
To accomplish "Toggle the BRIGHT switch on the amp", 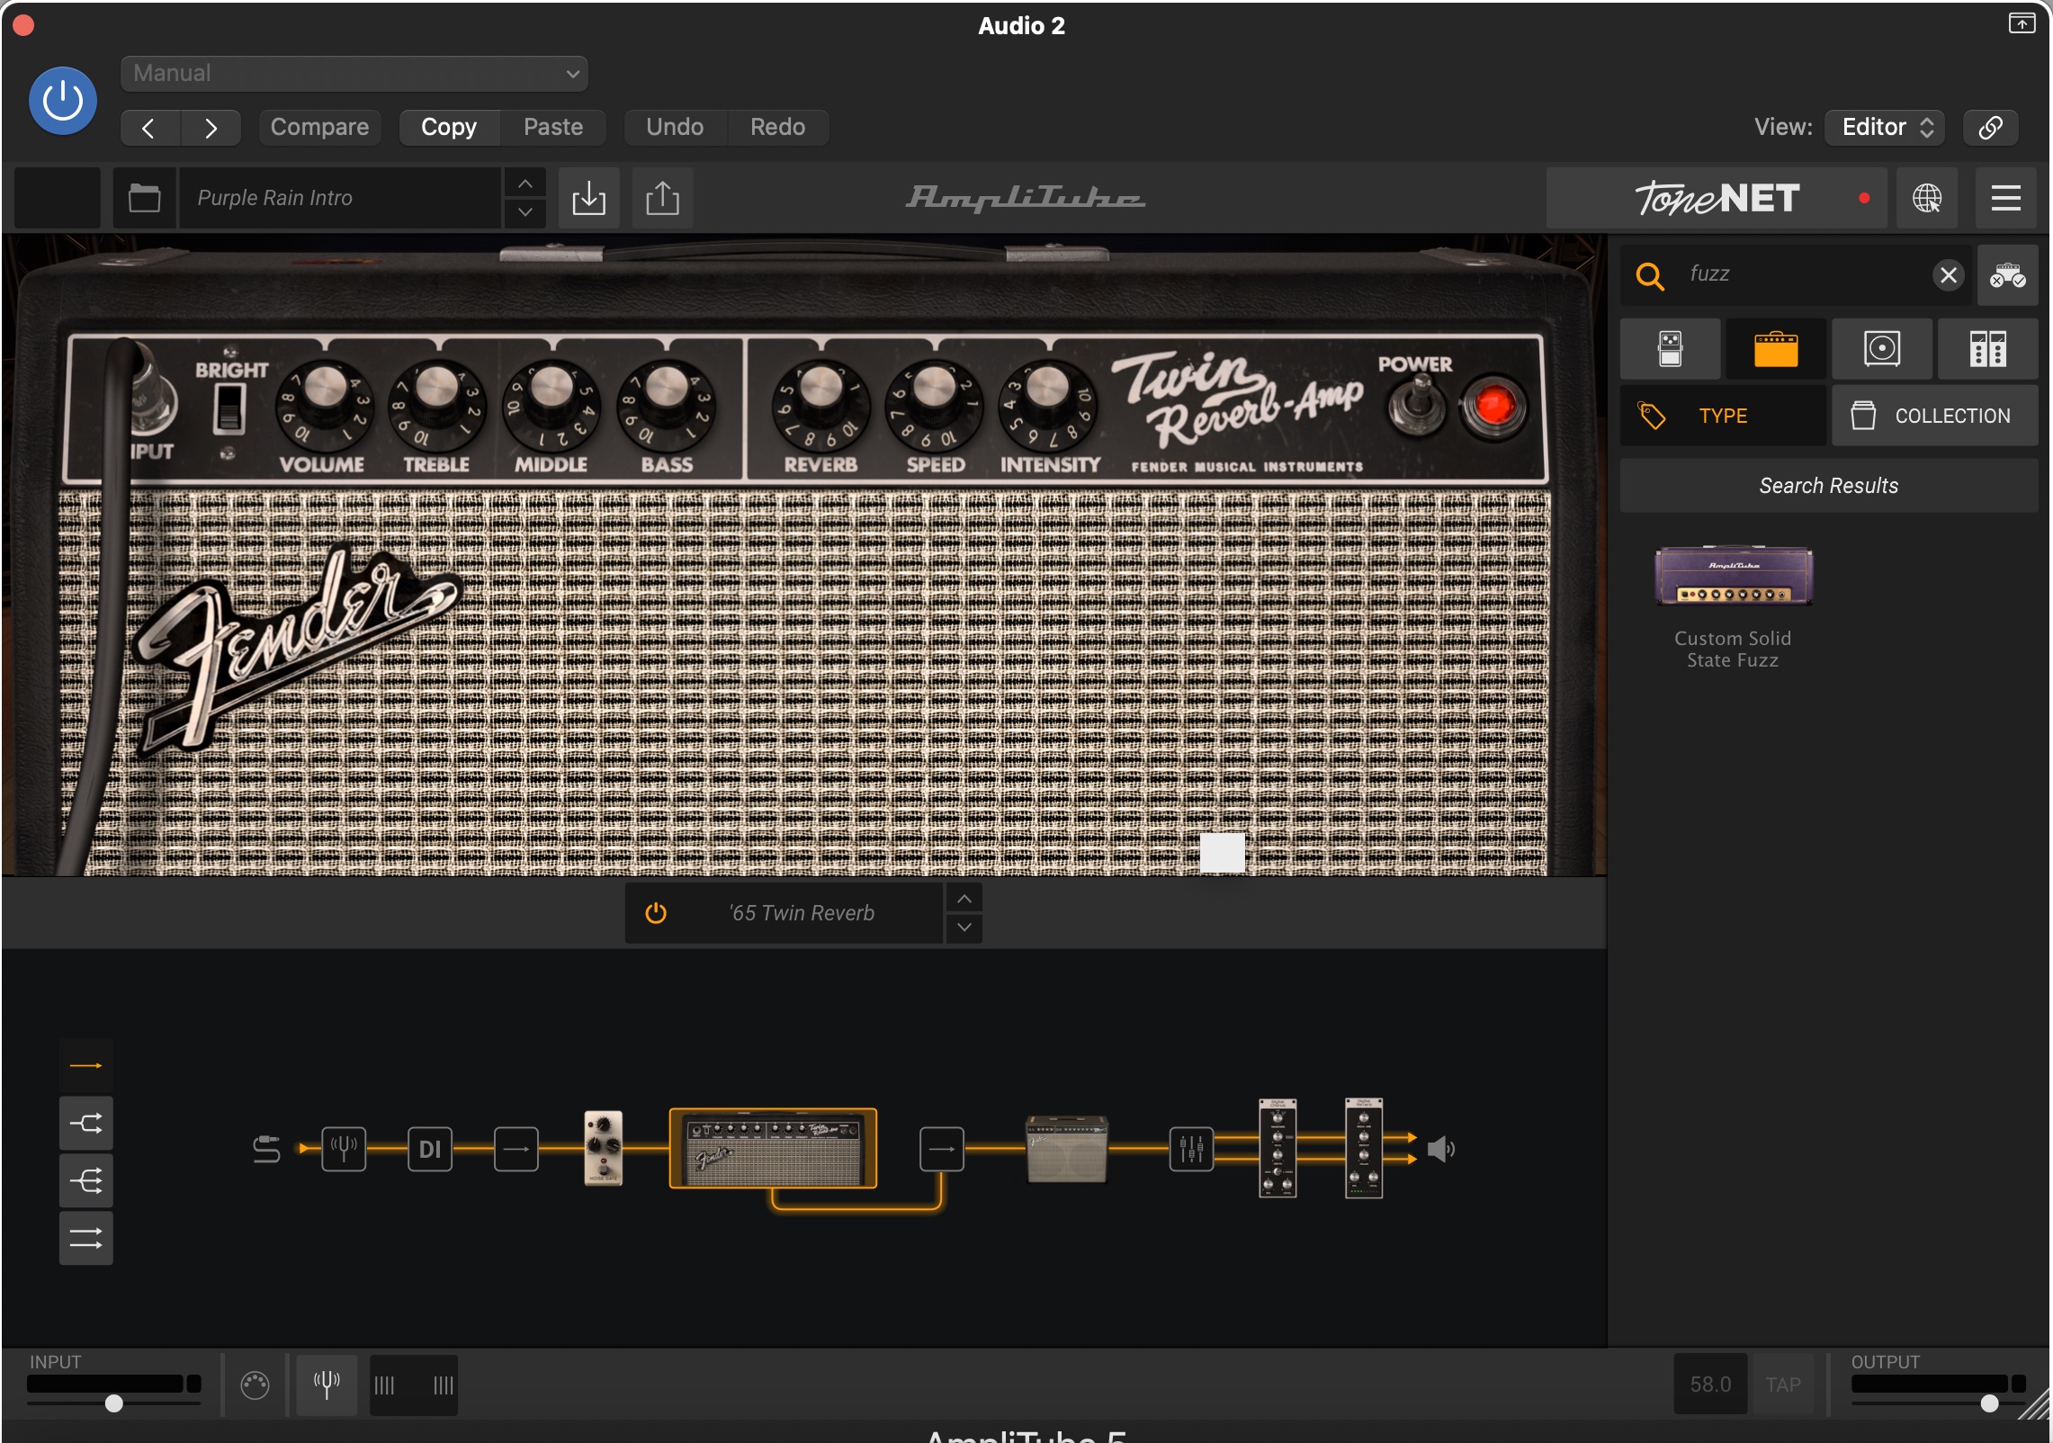I will (x=229, y=409).
